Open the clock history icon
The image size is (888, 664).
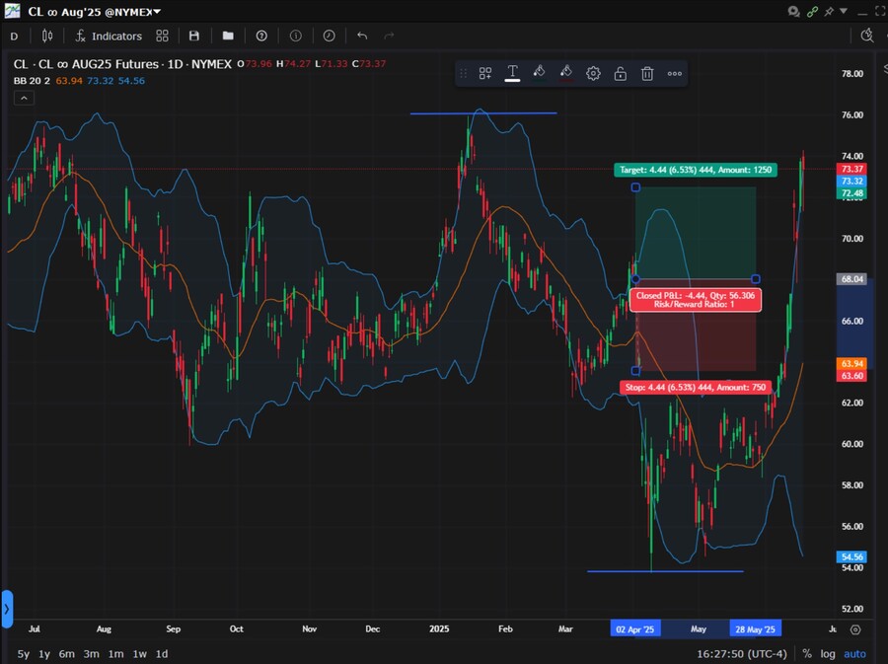point(329,37)
